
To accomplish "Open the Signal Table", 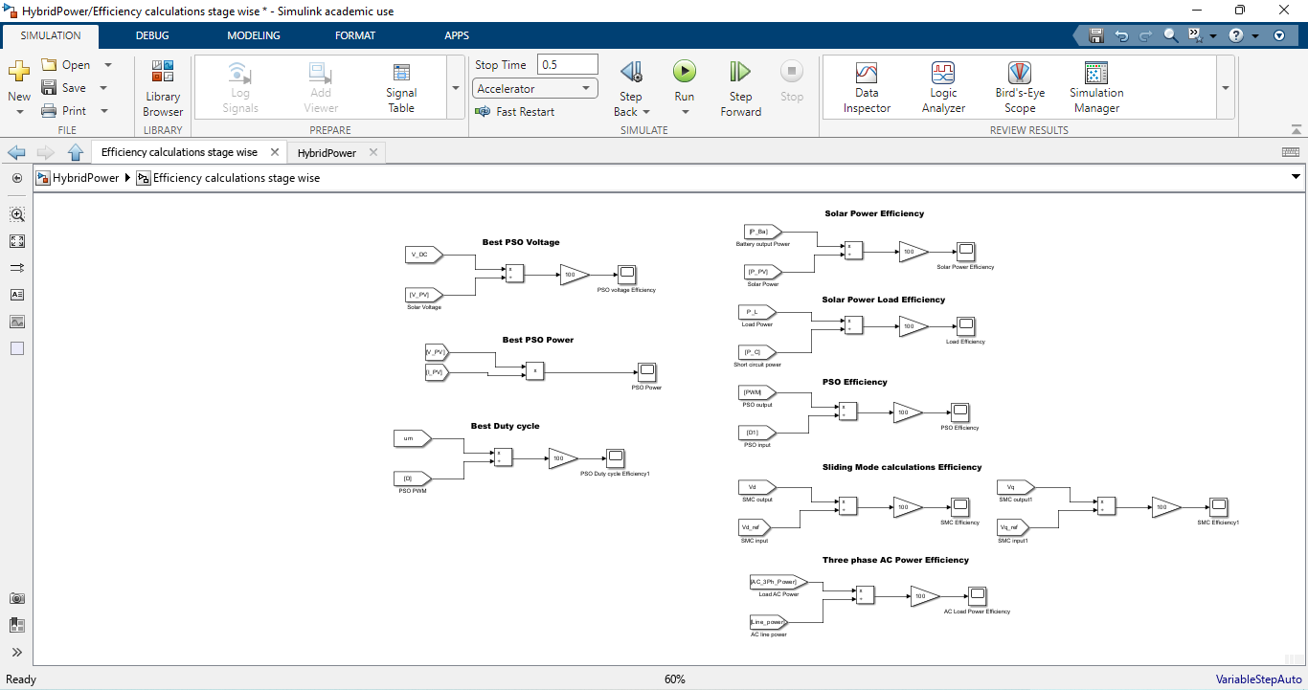I will coord(401,88).
